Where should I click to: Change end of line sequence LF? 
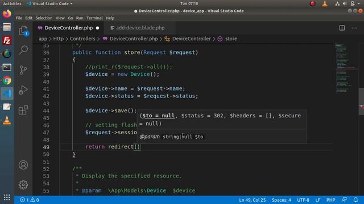tap(318, 200)
